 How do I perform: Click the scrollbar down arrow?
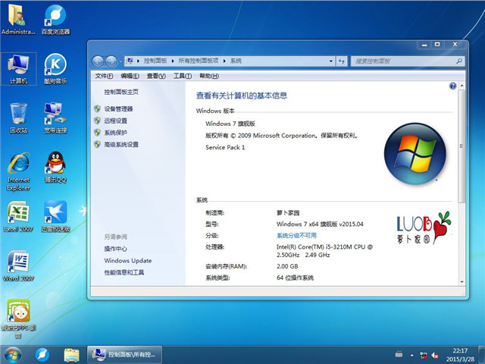click(462, 282)
